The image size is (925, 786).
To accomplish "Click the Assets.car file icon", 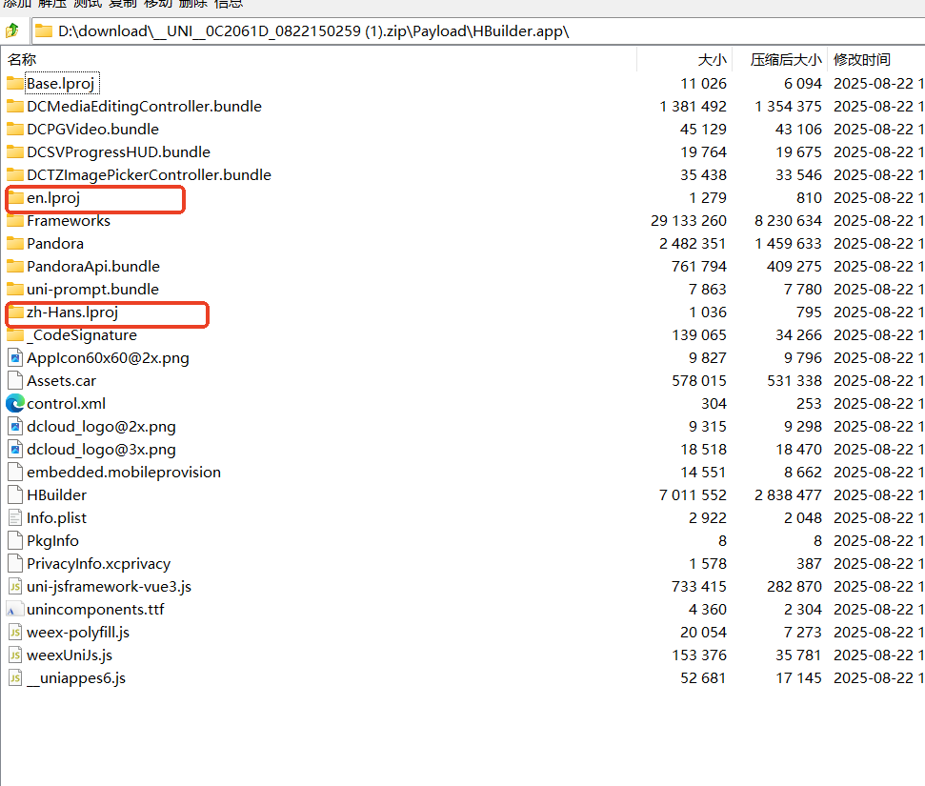I will click(x=15, y=380).
